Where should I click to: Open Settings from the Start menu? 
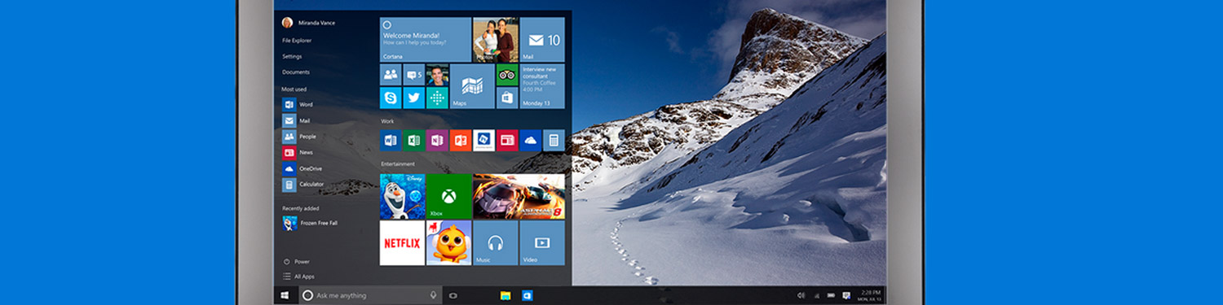(x=292, y=57)
